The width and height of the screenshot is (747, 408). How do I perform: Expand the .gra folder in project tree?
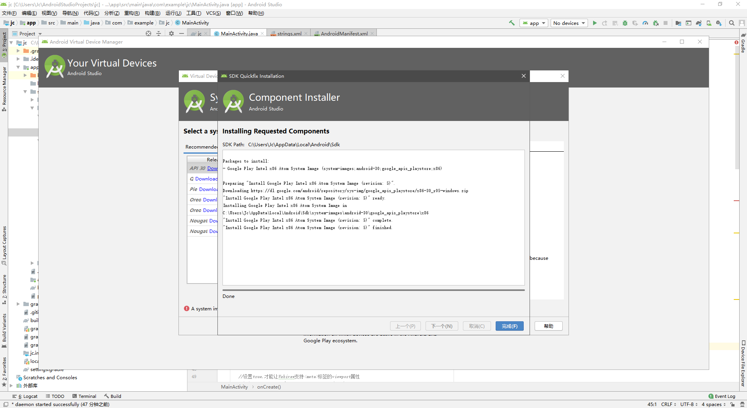18,51
